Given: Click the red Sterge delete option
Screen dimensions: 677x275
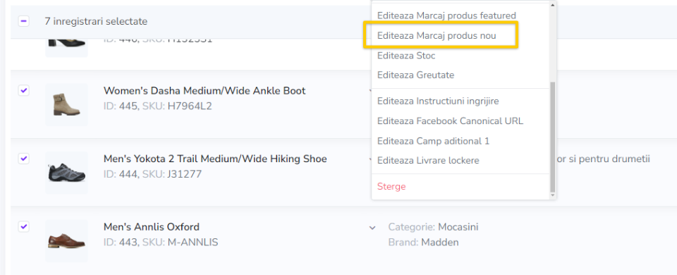Looking at the screenshot, I should [391, 186].
